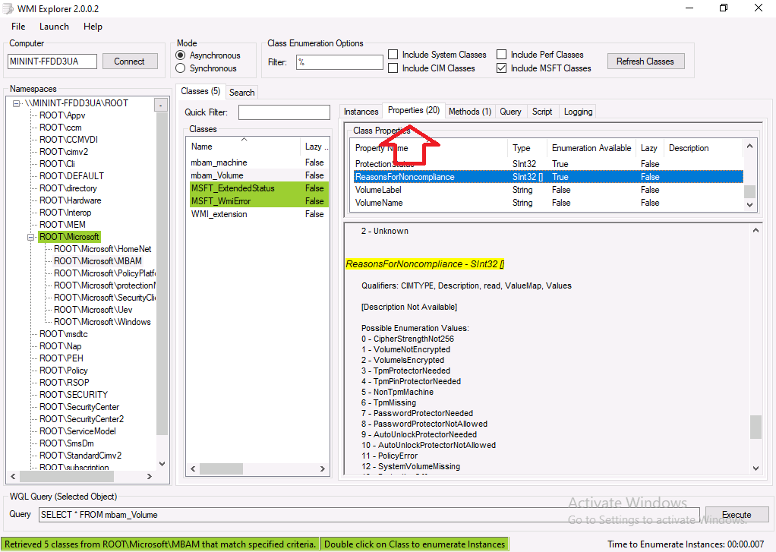Click the WQL Query text field
776x552 pixels.
pos(369,515)
